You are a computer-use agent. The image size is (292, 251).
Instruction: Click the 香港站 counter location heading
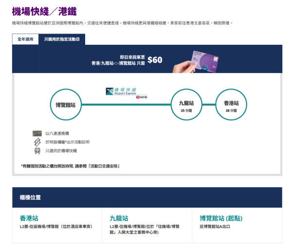click(29, 218)
